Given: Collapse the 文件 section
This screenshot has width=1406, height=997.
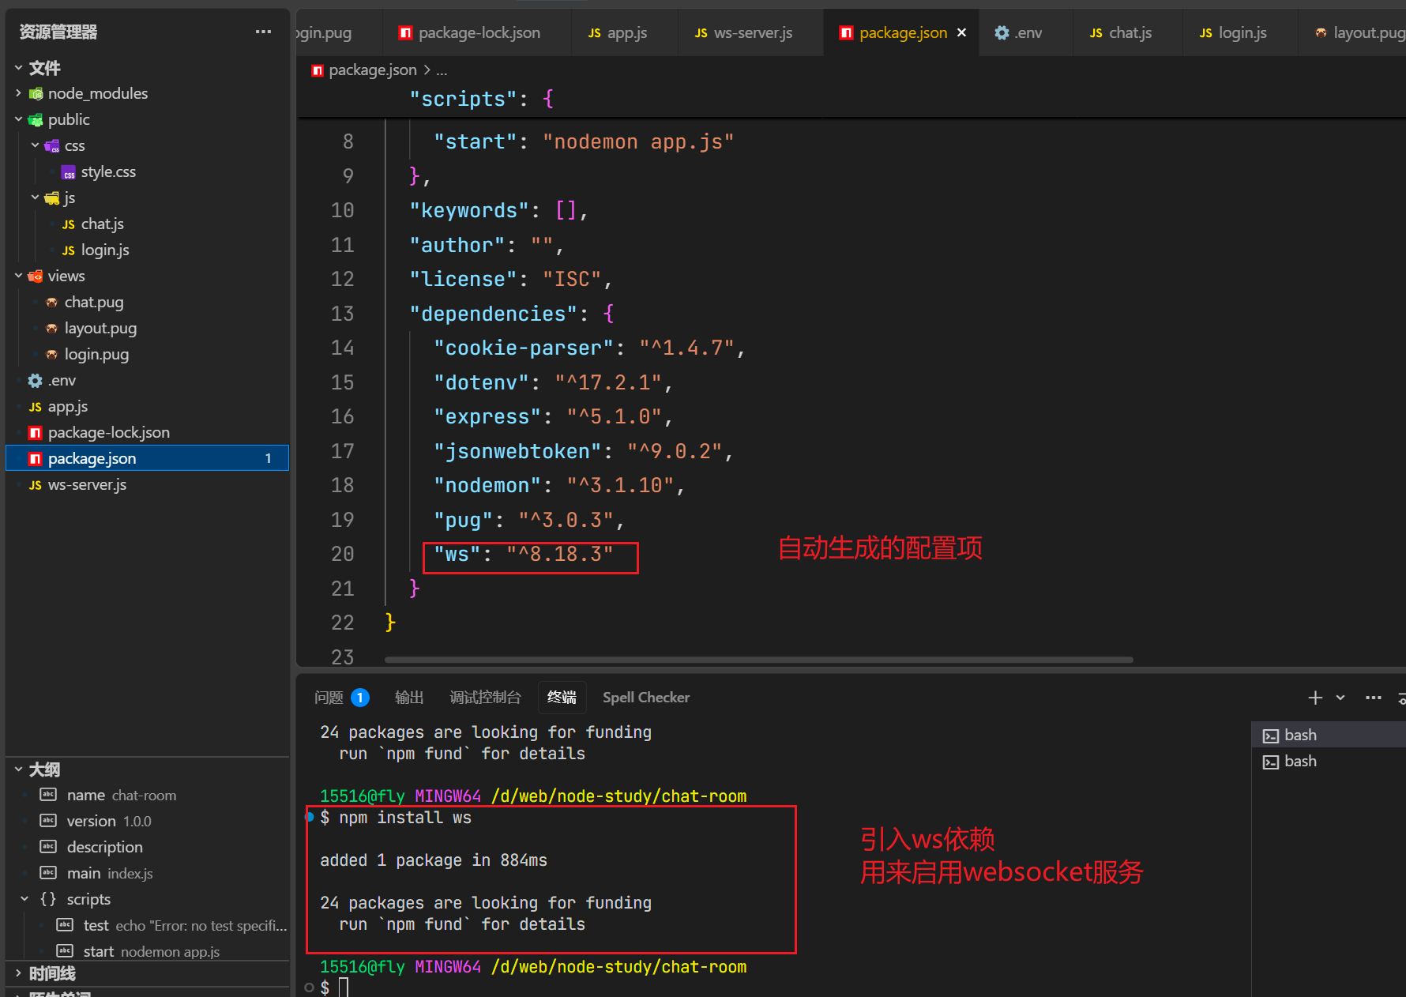Looking at the screenshot, I should (18, 68).
